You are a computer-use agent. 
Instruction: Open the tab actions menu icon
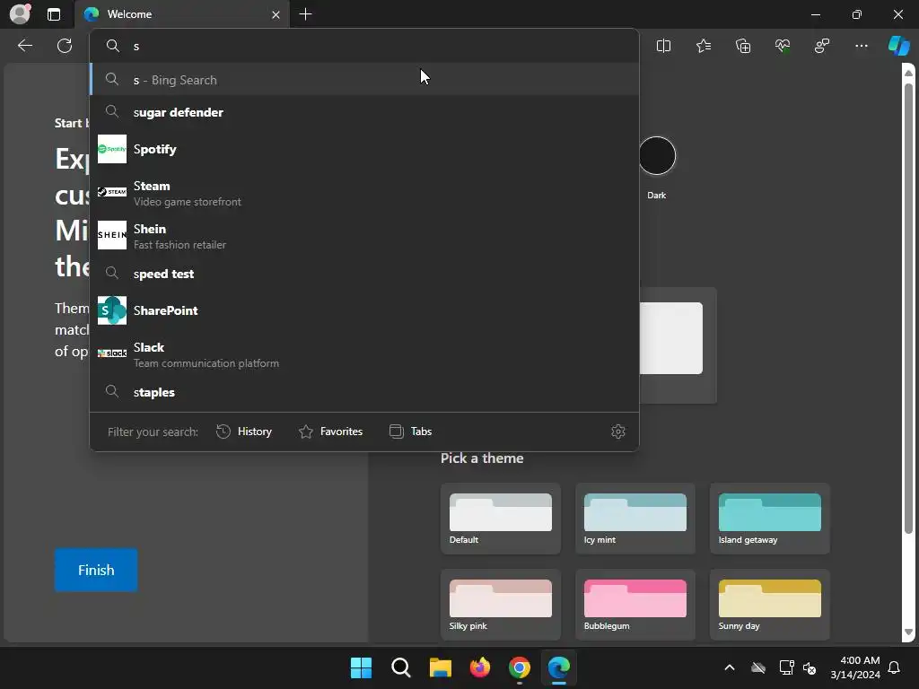(x=54, y=14)
